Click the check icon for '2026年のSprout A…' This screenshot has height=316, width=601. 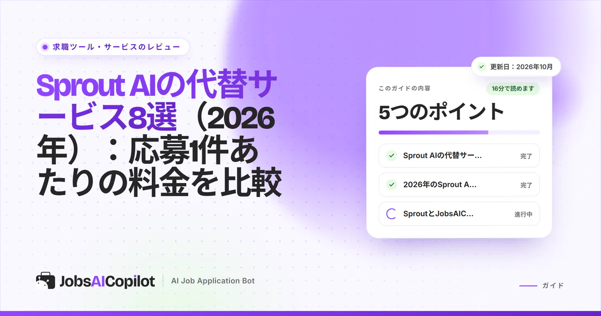click(392, 185)
